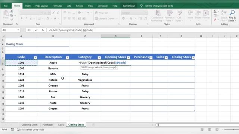Select column D header
The height and width of the screenshot is (134, 239).
(x=115, y=36)
